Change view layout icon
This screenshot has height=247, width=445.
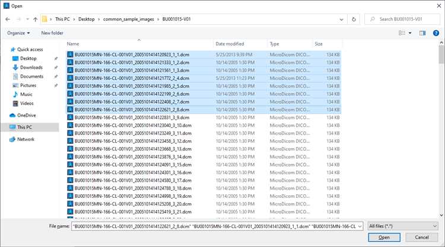coord(402,33)
